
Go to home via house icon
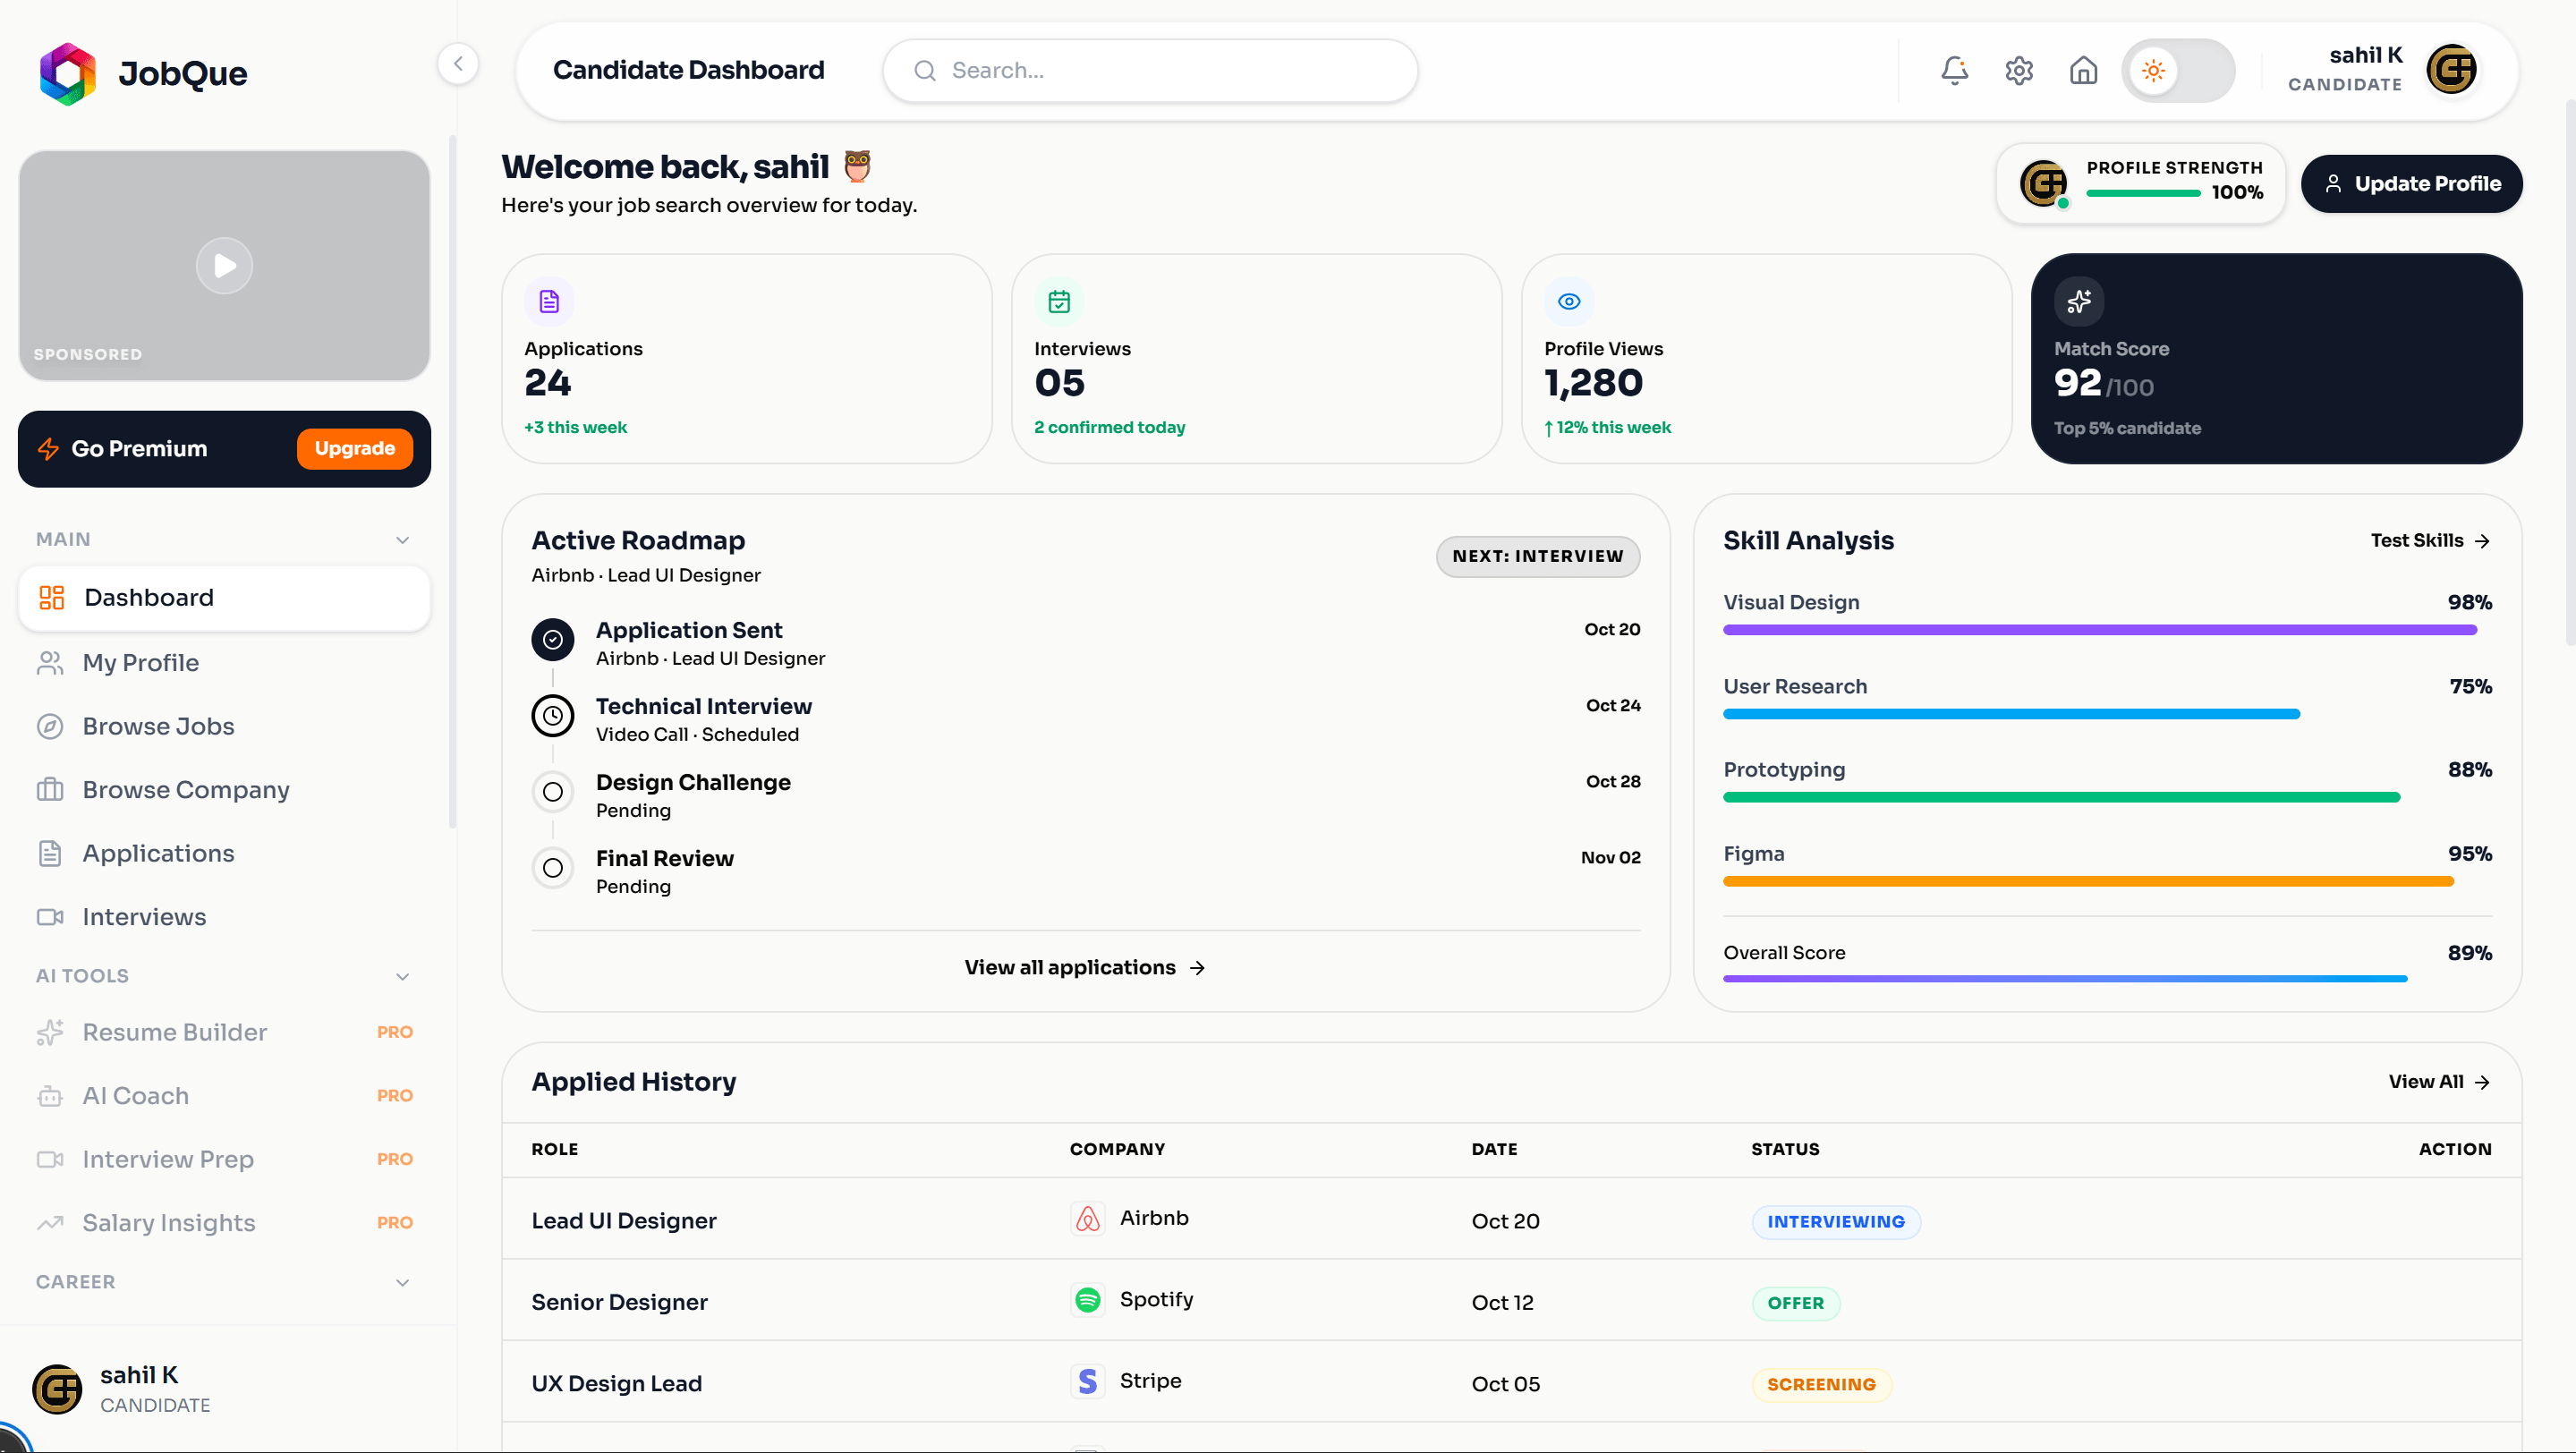[2083, 70]
